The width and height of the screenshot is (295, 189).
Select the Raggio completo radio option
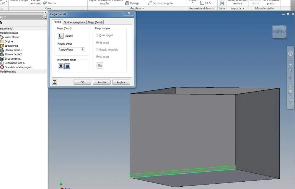click(97, 49)
